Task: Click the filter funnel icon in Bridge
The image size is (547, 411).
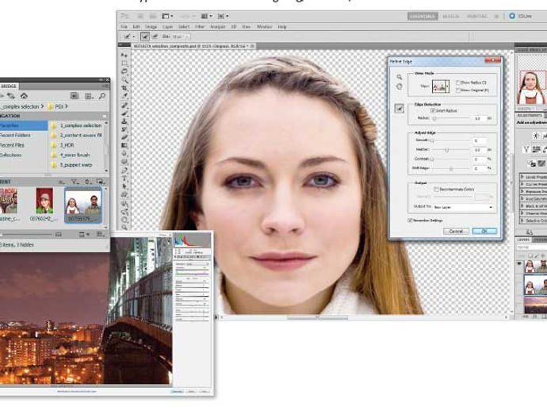Action: pyautogui.click(x=75, y=182)
